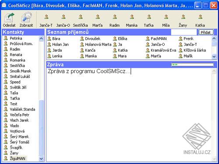The height and width of the screenshot is (164, 219).
Task: Select recipient Kramářová Eva
Action: point(161,50)
